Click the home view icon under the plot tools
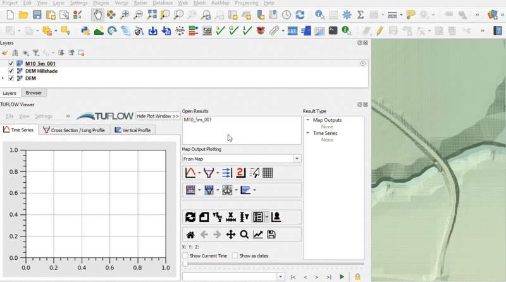The width and height of the screenshot is (506, 282). 190,235
